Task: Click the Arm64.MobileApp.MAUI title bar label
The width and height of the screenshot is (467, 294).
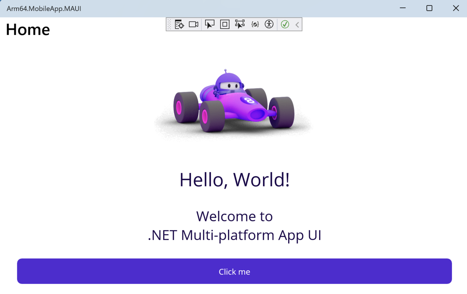Action: point(44,8)
